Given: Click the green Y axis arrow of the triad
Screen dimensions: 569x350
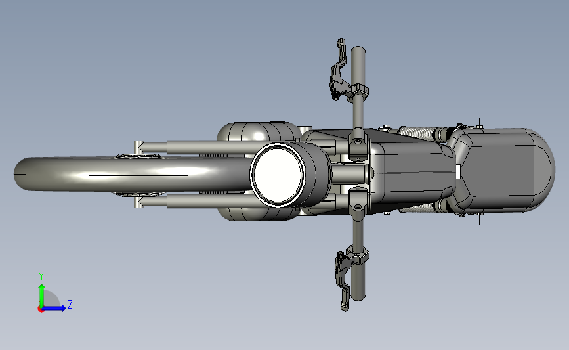Looking at the screenshot, I should click(x=42, y=295).
